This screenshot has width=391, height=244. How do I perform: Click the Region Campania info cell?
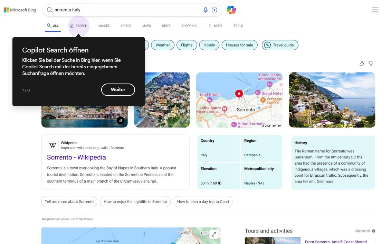point(261,148)
